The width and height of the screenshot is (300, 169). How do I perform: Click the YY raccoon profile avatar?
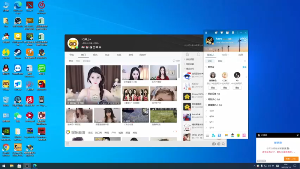[x=73, y=43]
